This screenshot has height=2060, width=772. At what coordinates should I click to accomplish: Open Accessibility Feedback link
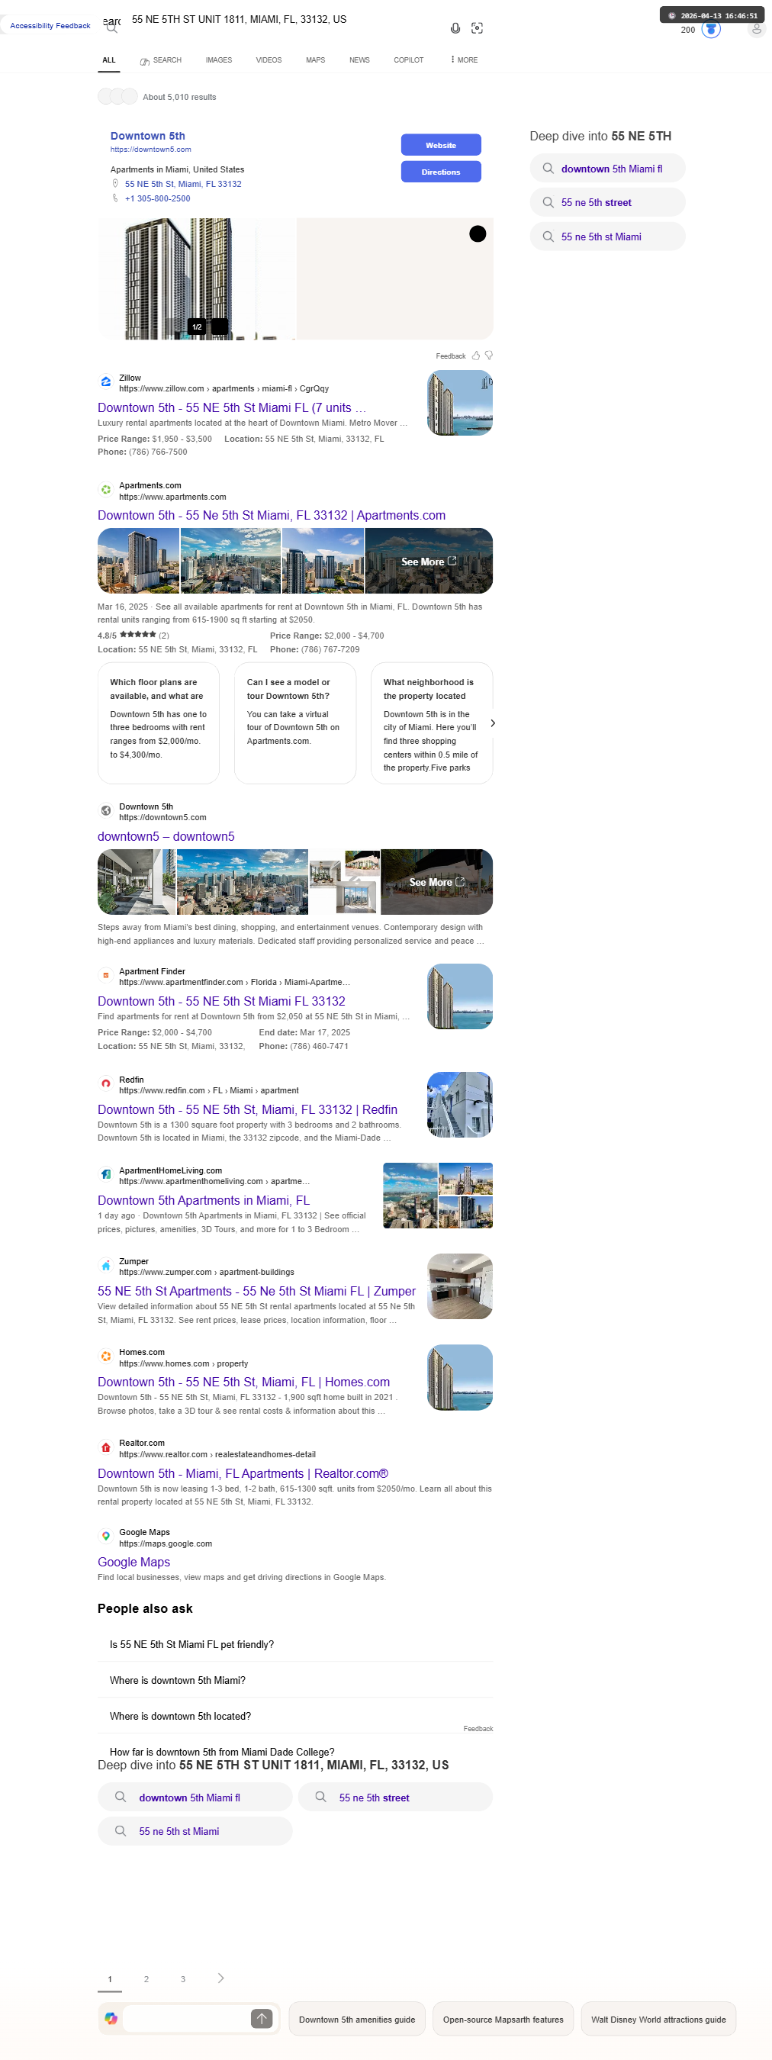(x=50, y=26)
